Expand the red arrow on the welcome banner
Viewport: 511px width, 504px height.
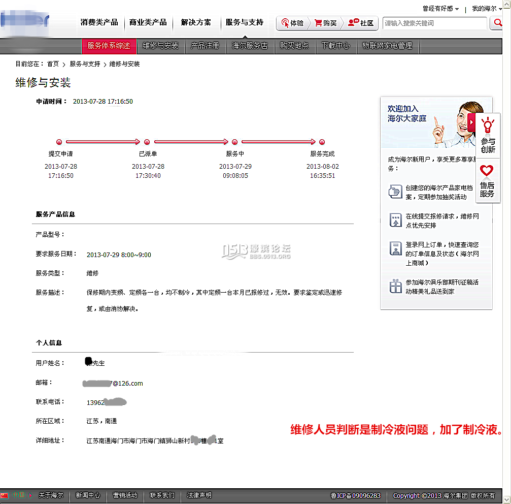tap(471, 122)
